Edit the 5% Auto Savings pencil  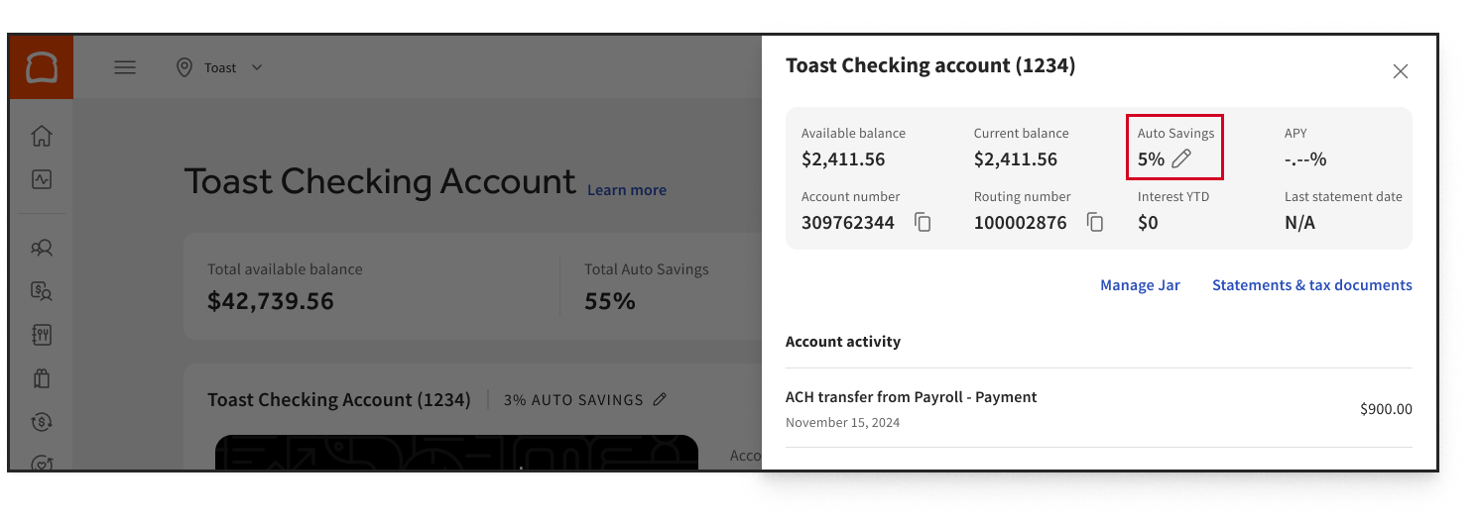tap(1180, 158)
